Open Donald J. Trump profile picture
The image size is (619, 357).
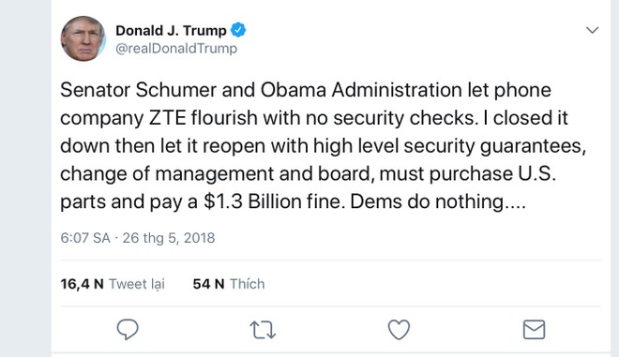[x=83, y=38]
